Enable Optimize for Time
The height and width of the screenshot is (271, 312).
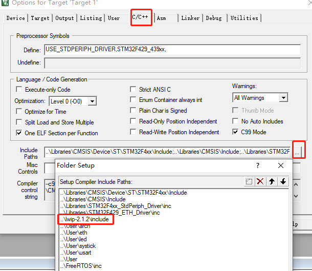(x=19, y=111)
